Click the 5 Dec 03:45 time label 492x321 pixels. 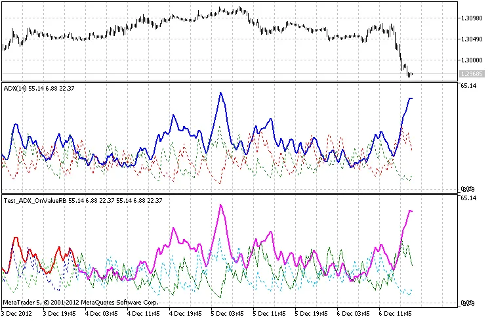[229, 314]
